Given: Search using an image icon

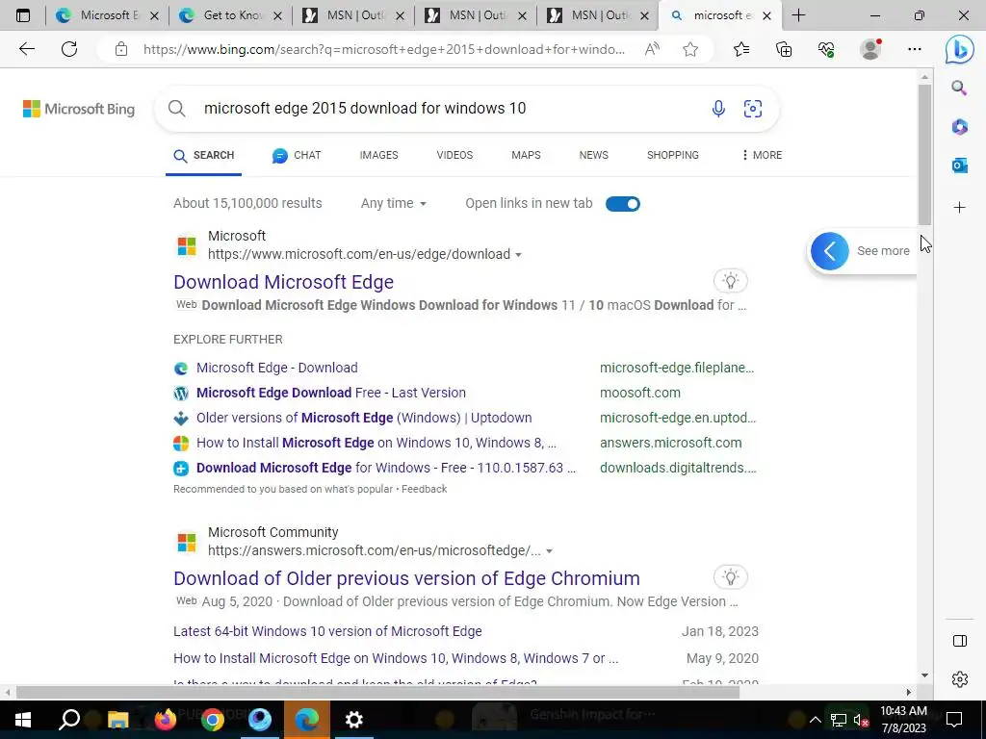Looking at the screenshot, I should tap(753, 109).
